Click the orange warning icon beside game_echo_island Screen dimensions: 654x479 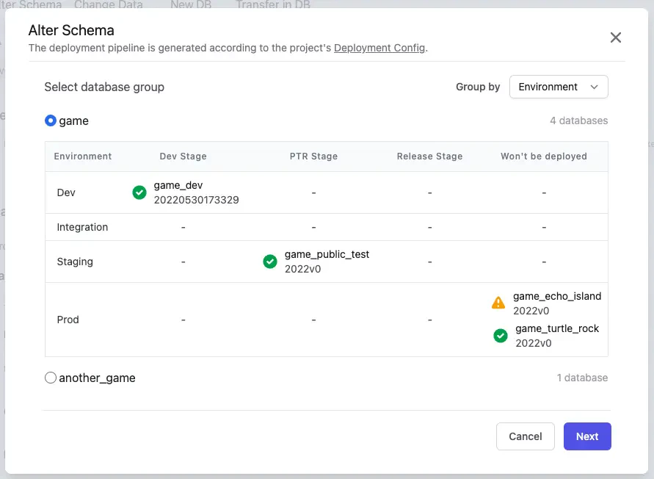click(498, 303)
